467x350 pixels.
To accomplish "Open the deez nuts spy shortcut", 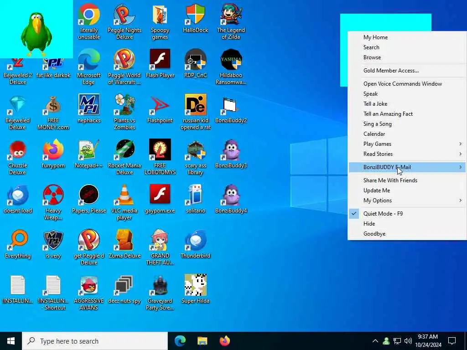I will click(x=125, y=289).
